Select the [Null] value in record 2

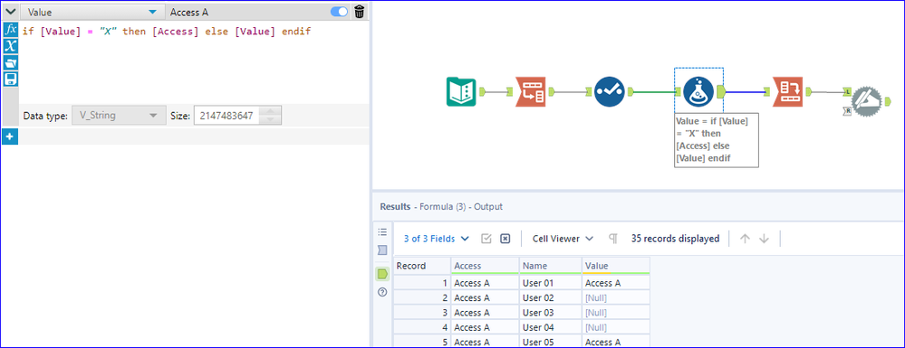pyautogui.click(x=616, y=298)
